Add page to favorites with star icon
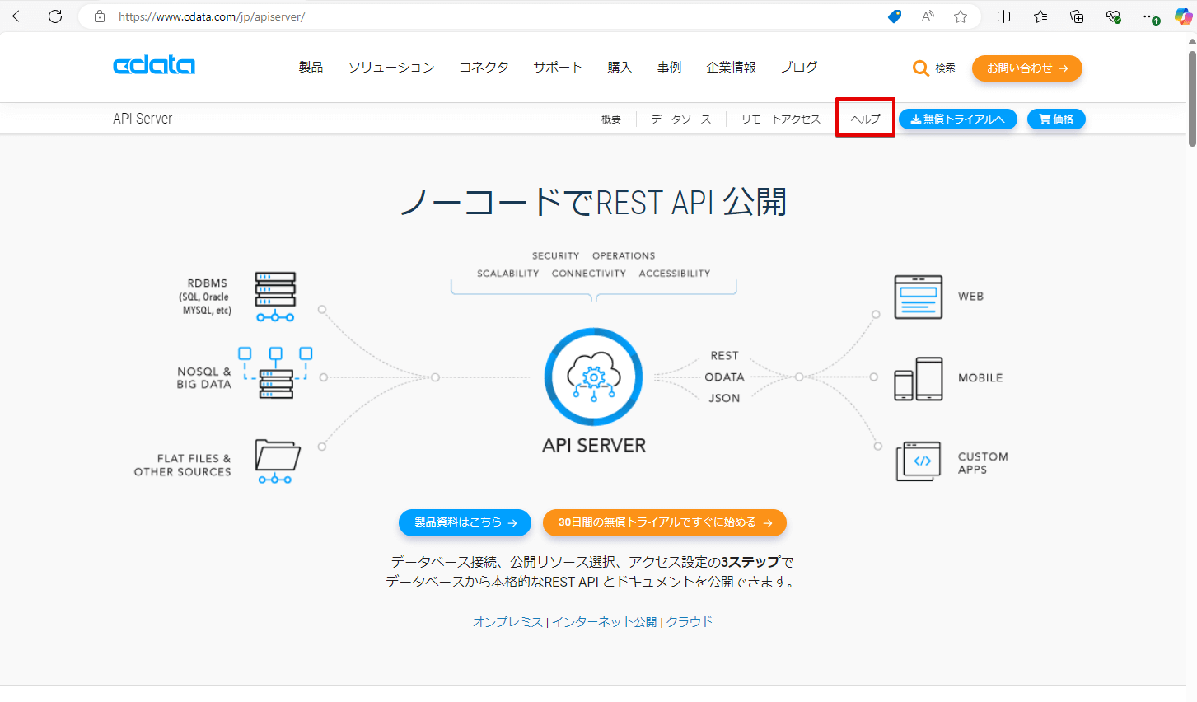 [x=961, y=16]
